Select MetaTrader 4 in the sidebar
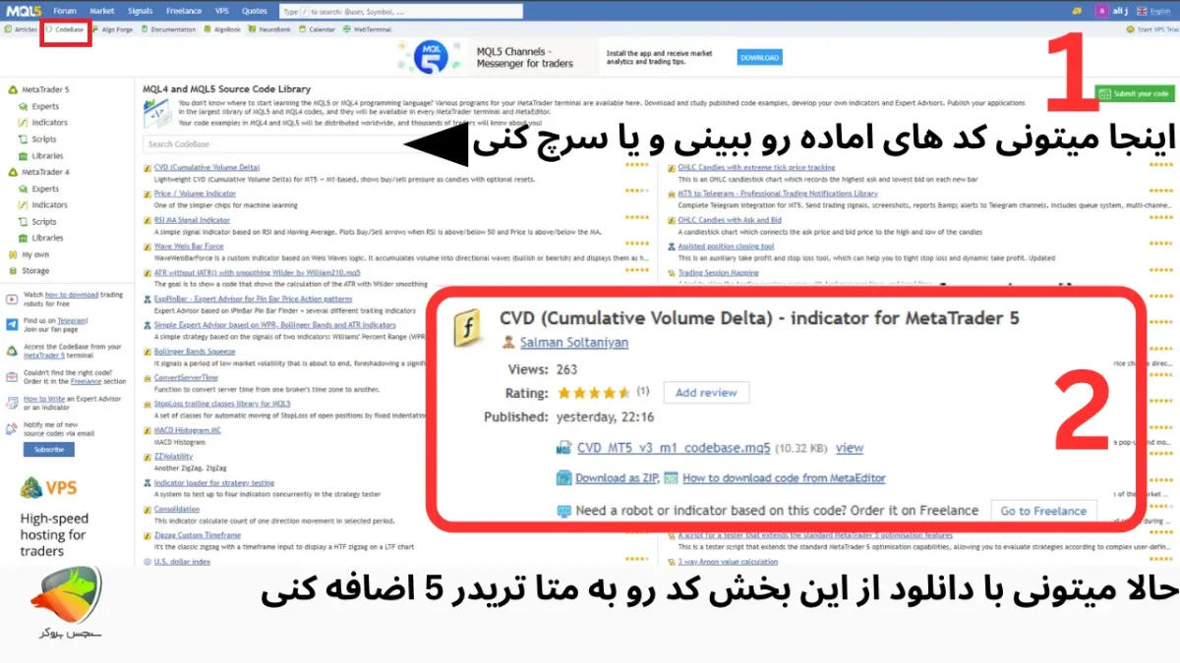 pos(38,172)
